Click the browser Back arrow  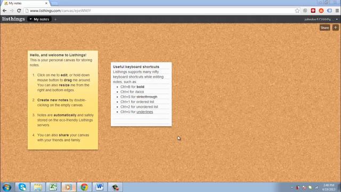[5, 11]
